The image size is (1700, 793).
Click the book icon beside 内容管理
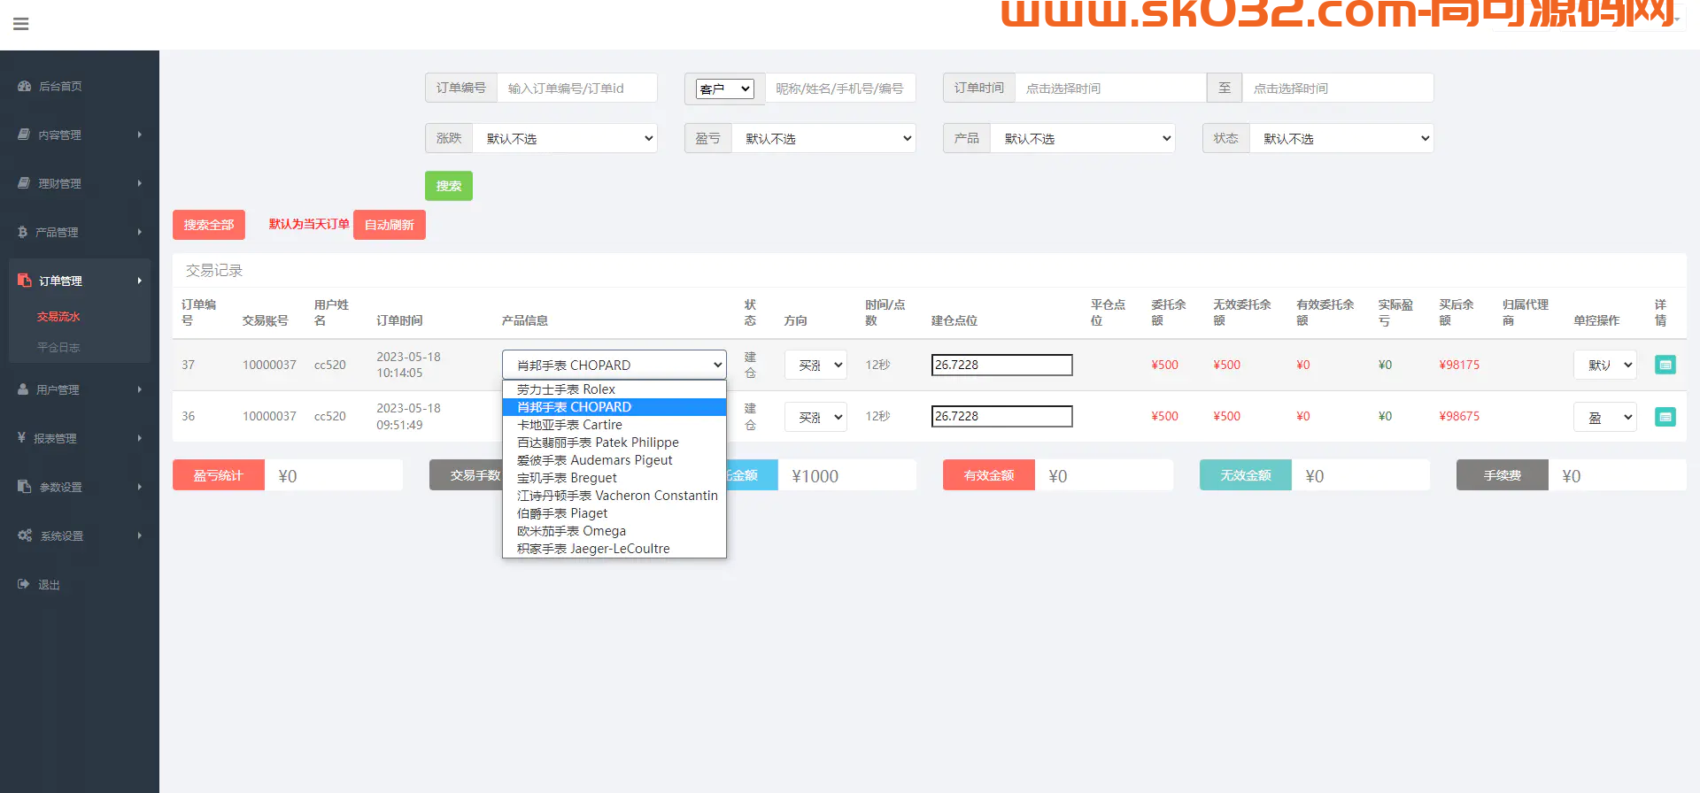24,135
